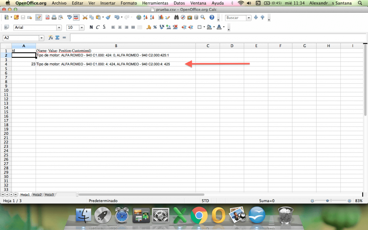The width and height of the screenshot is (368, 230).
Task: Sort descending Z to A
Action: 152,17
